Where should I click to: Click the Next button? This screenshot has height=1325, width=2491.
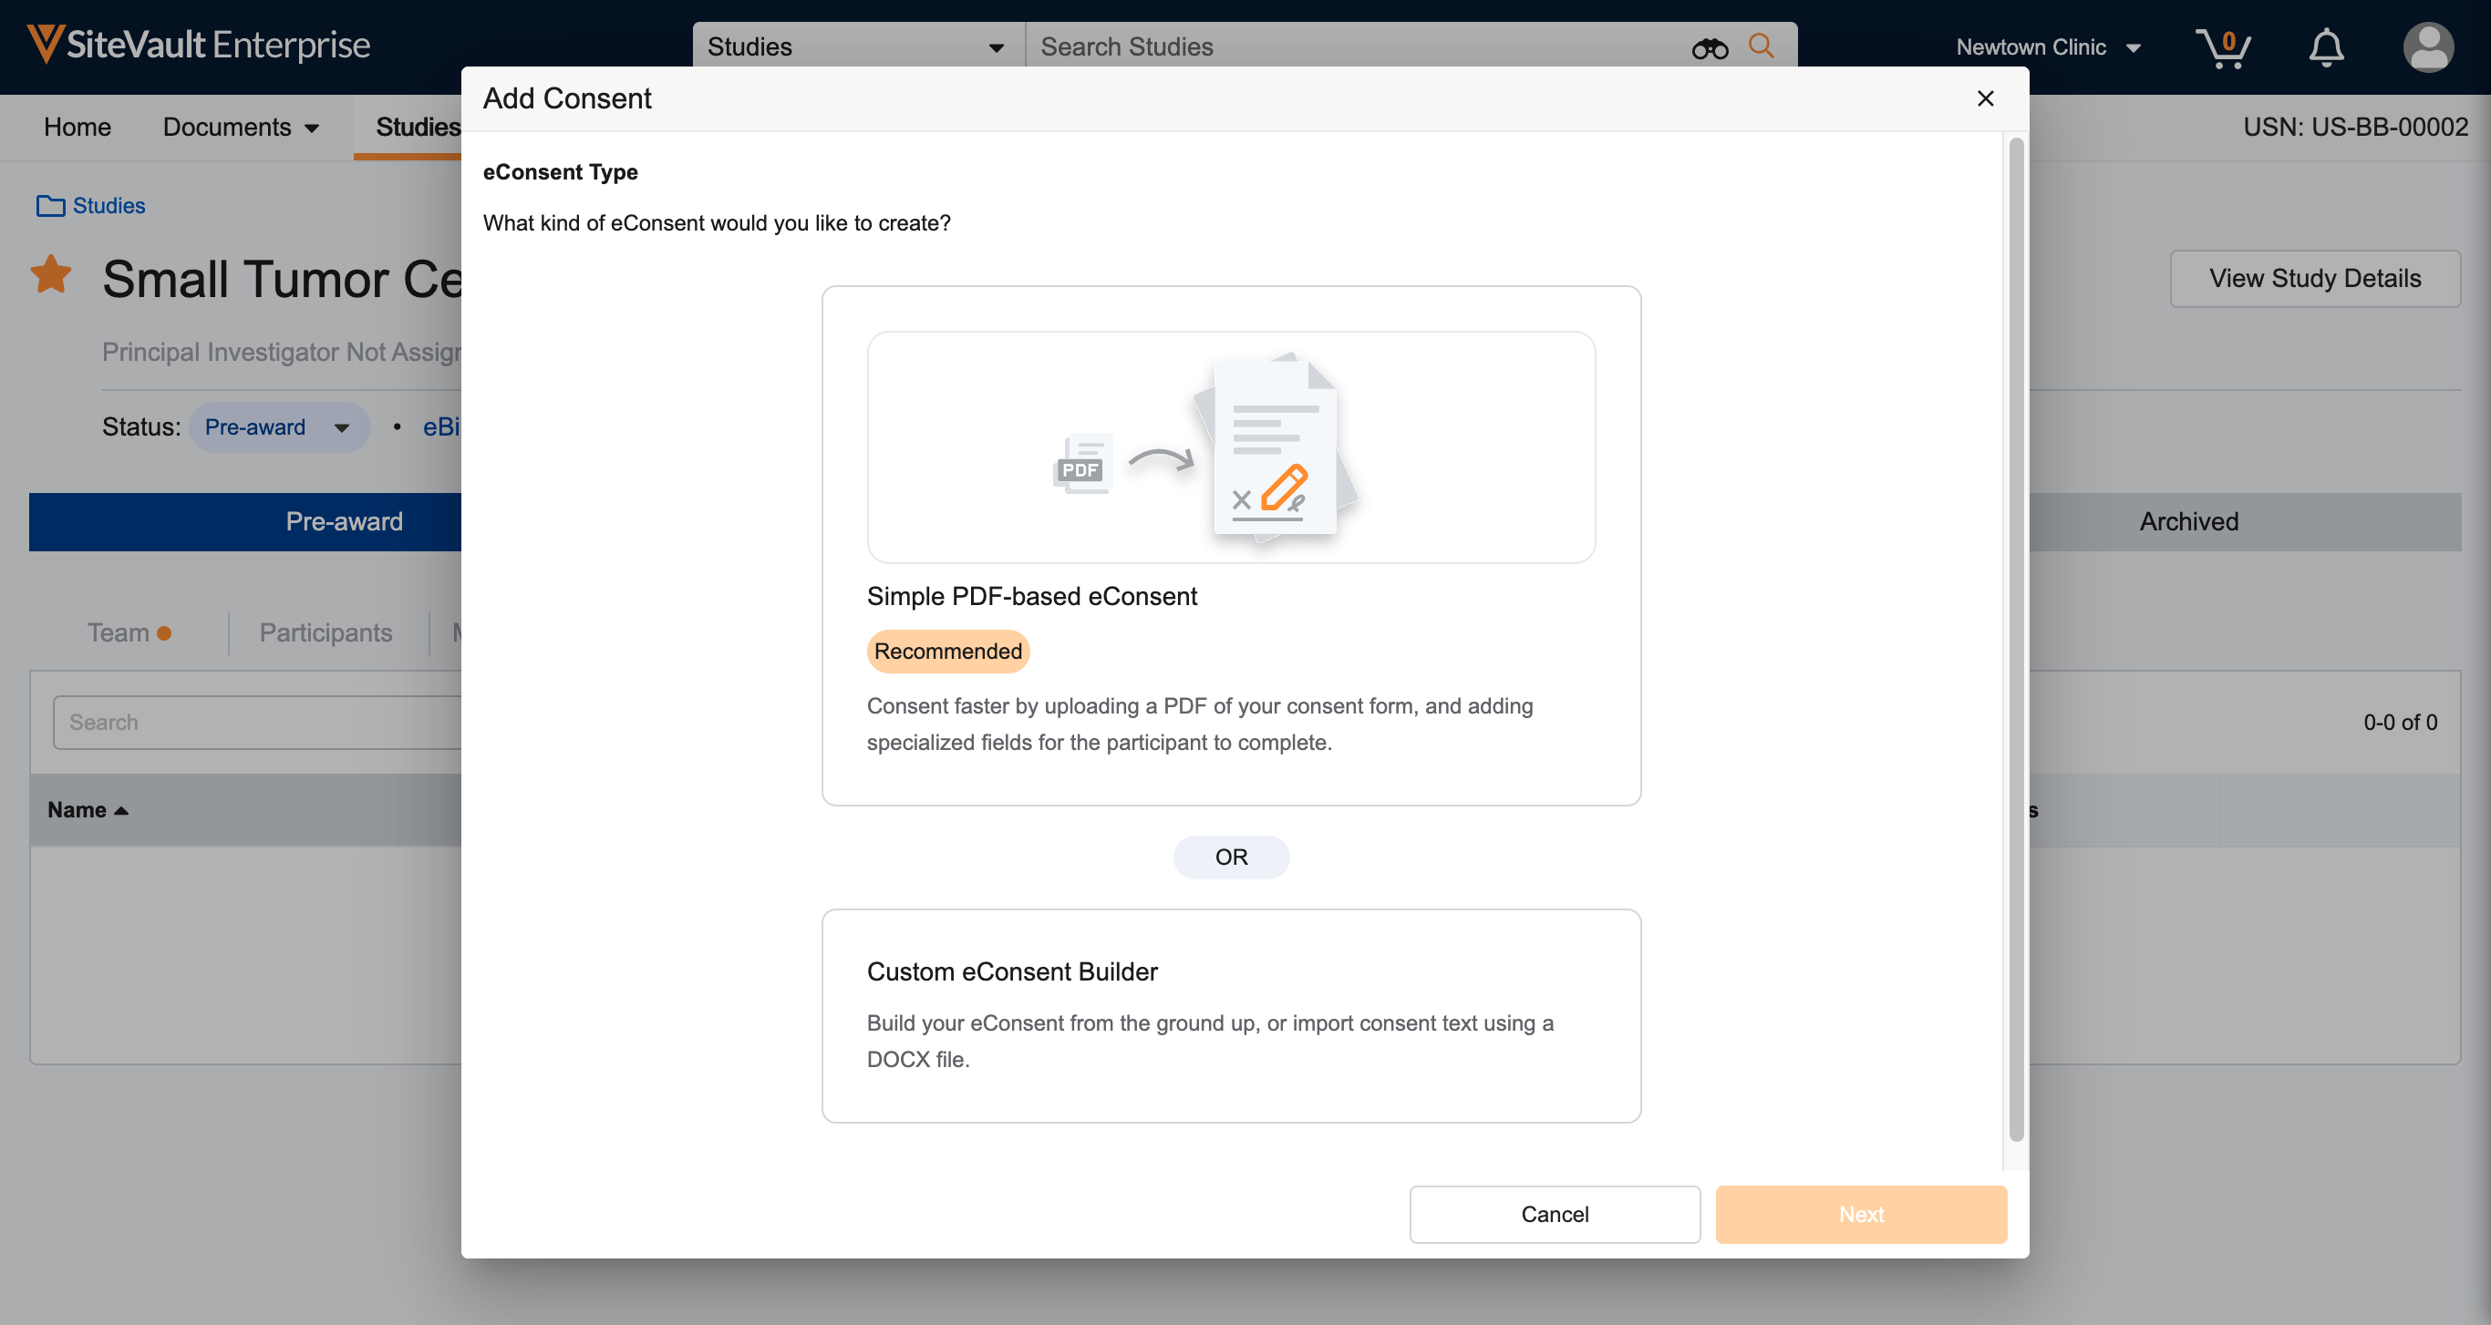tap(1861, 1214)
